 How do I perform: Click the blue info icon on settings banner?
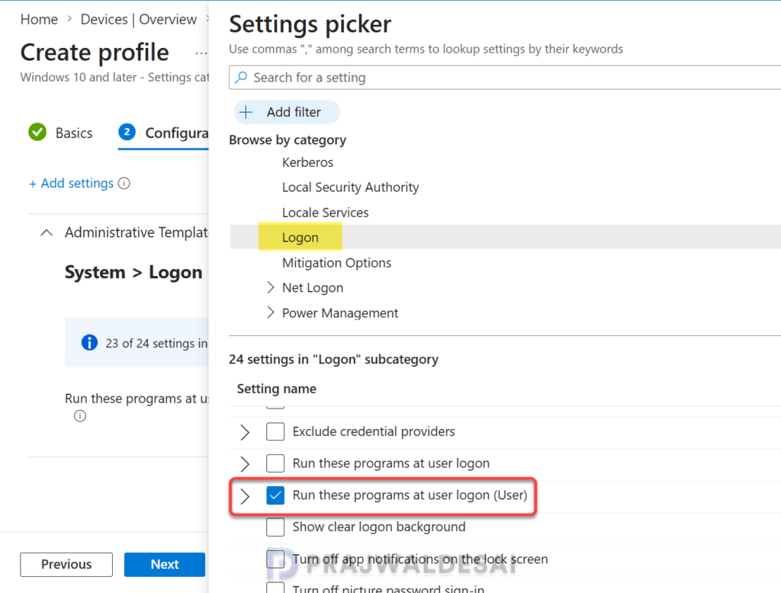click(90, 342)
